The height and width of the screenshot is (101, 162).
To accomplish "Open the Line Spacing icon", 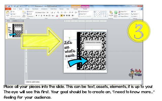I will pos(76,12).
